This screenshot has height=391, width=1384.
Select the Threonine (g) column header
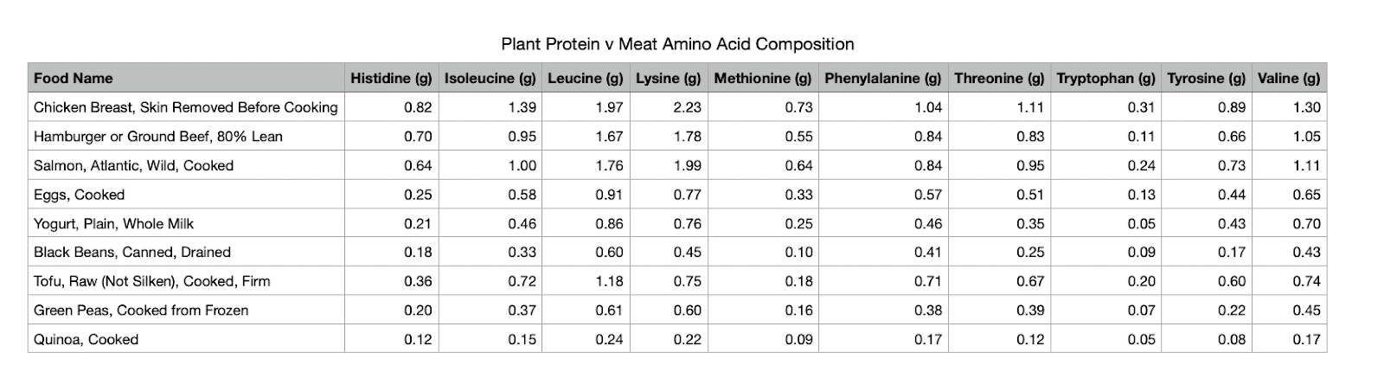point(999,78)
